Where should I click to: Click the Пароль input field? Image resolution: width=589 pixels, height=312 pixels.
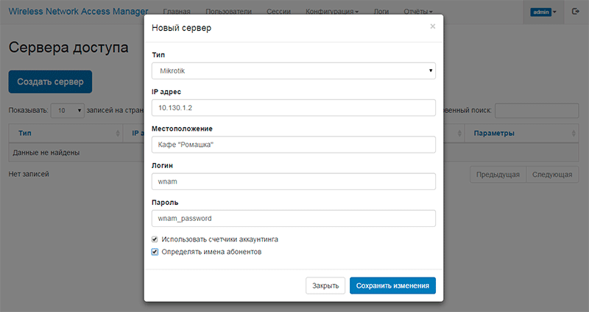tap(293, 218)
